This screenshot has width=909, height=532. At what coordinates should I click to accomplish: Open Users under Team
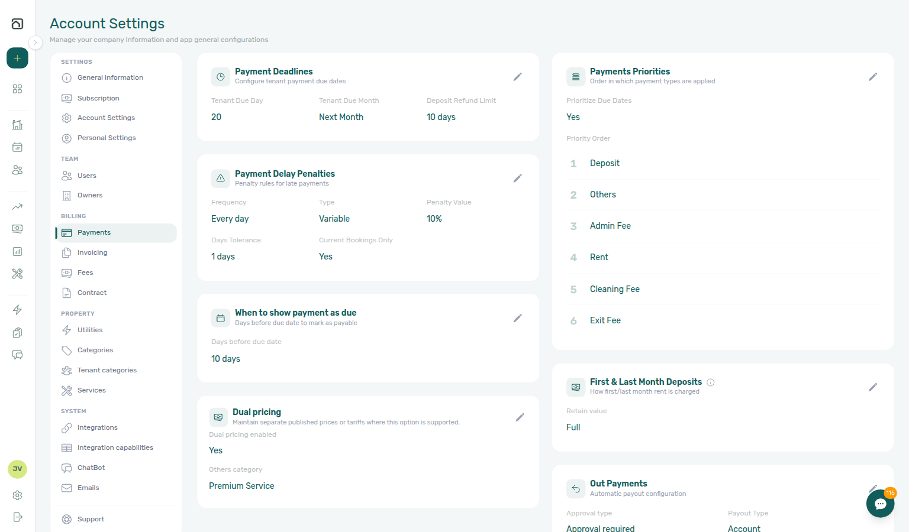tap(116, 176)
